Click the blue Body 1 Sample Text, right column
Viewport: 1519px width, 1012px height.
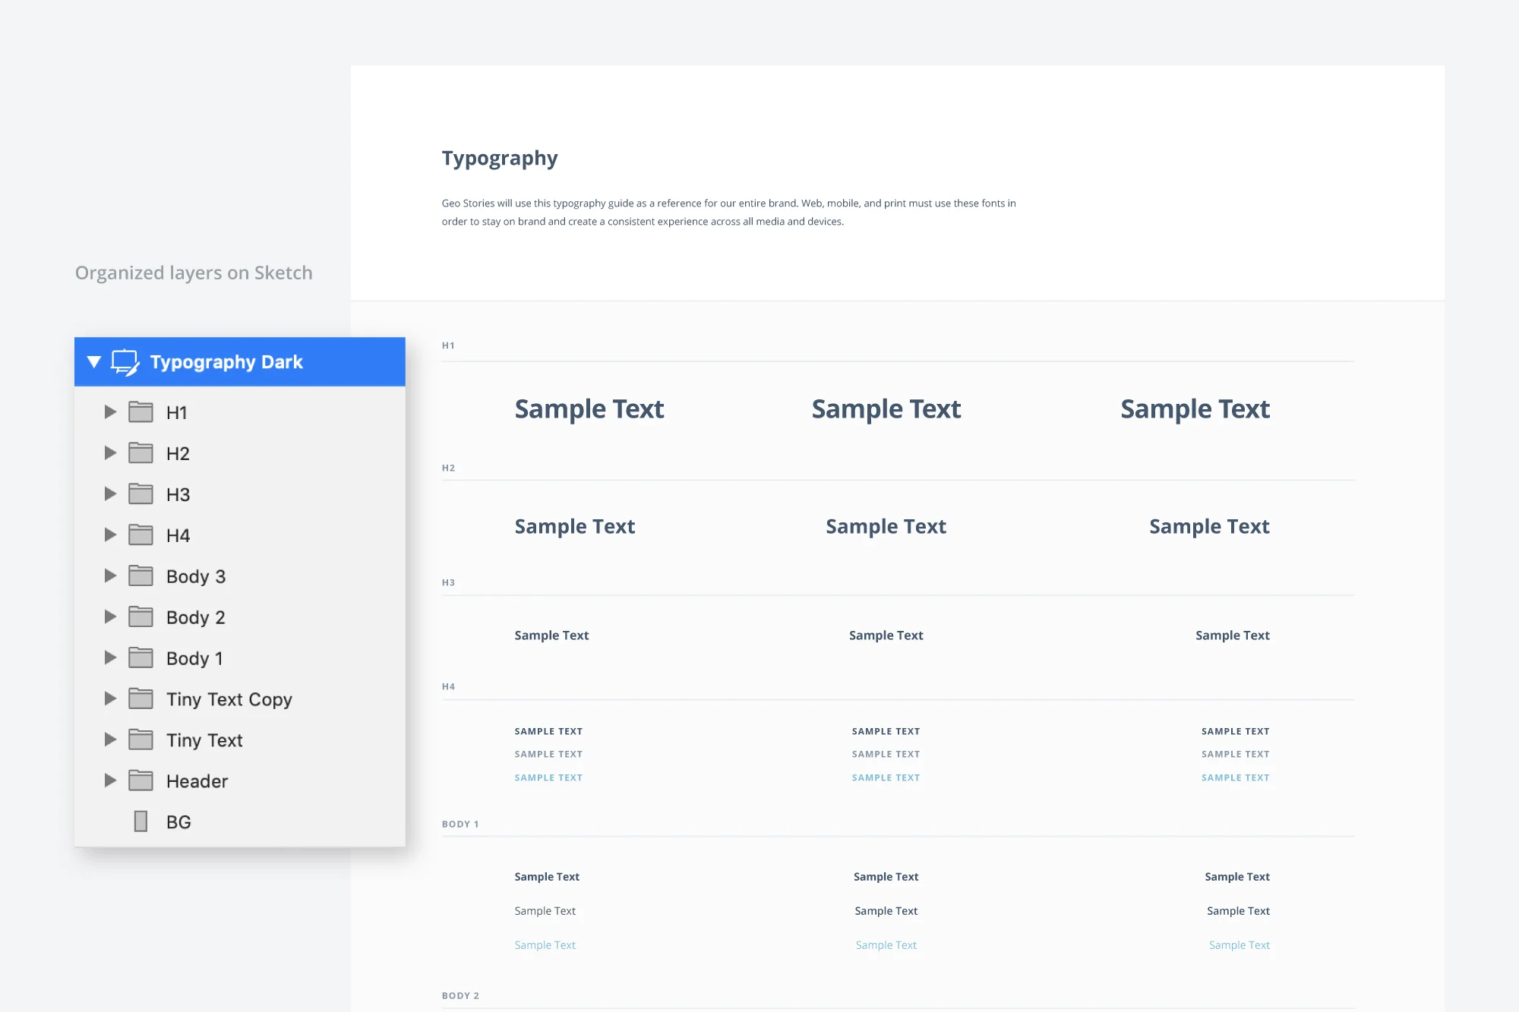[x=1239, y=945]
